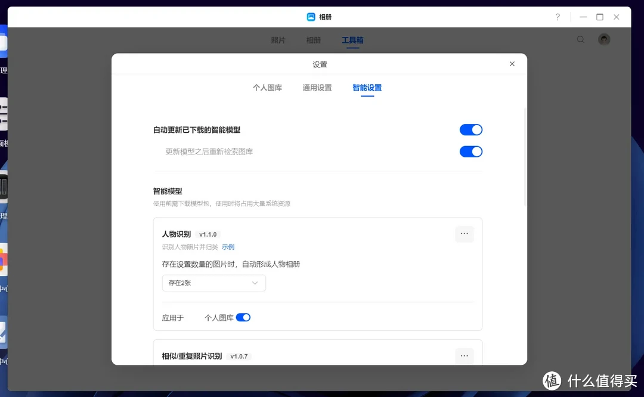Switch to the 照片 tab
Image resolution: width=644 pixels, height=397 pixels.
click(278, 40)
